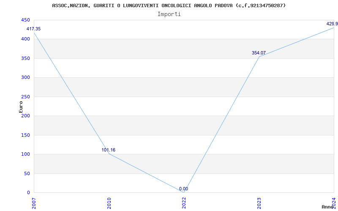This screenshot has height=211, width=338.
Task: Click the 50 y-axis tick value
Action: 26,173
